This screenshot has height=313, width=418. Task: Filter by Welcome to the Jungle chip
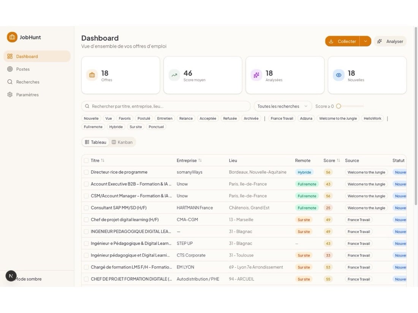tap(338, 118)
